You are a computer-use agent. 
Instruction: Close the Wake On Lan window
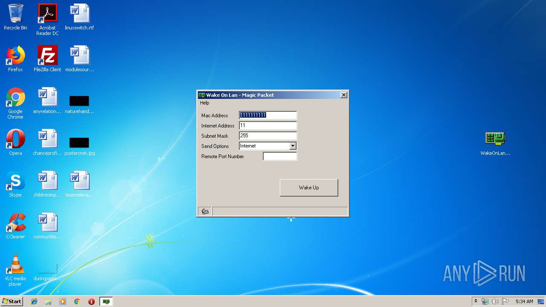click(x=344, y=95)
